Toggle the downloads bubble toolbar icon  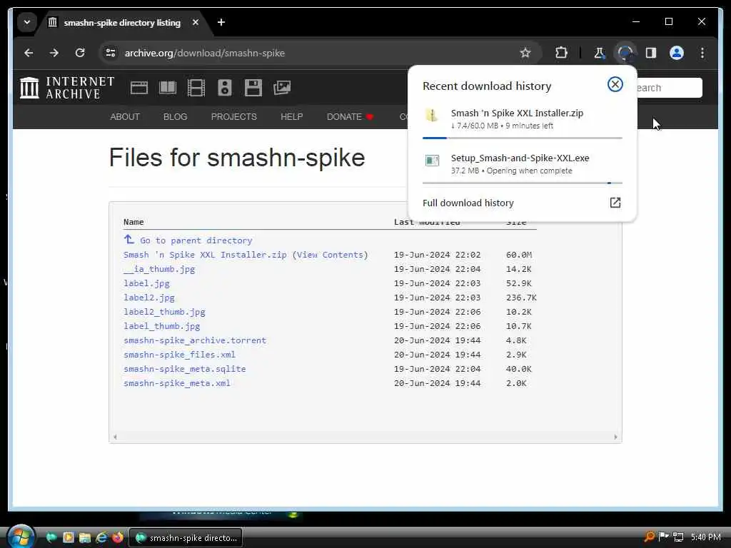pos(625,53)
